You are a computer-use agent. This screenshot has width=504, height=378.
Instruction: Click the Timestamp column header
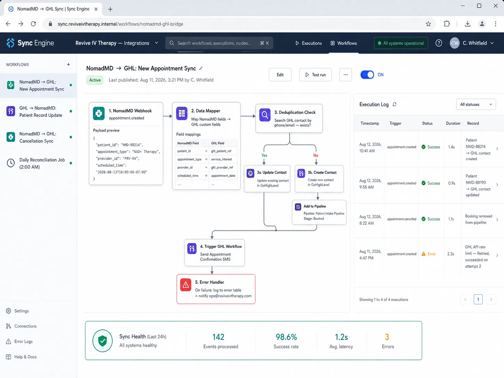pyautogui.click(x=370, y=123)
